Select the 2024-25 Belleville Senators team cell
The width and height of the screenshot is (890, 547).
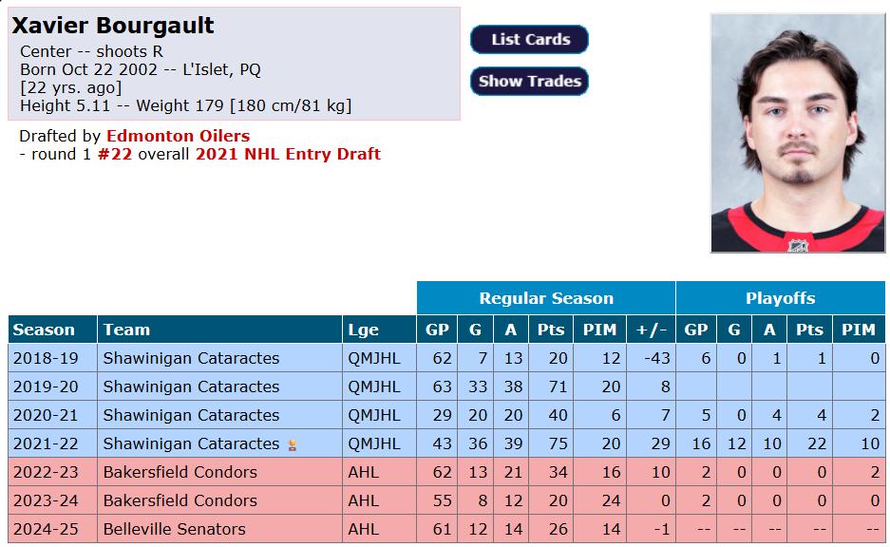(x=219, y=529)
